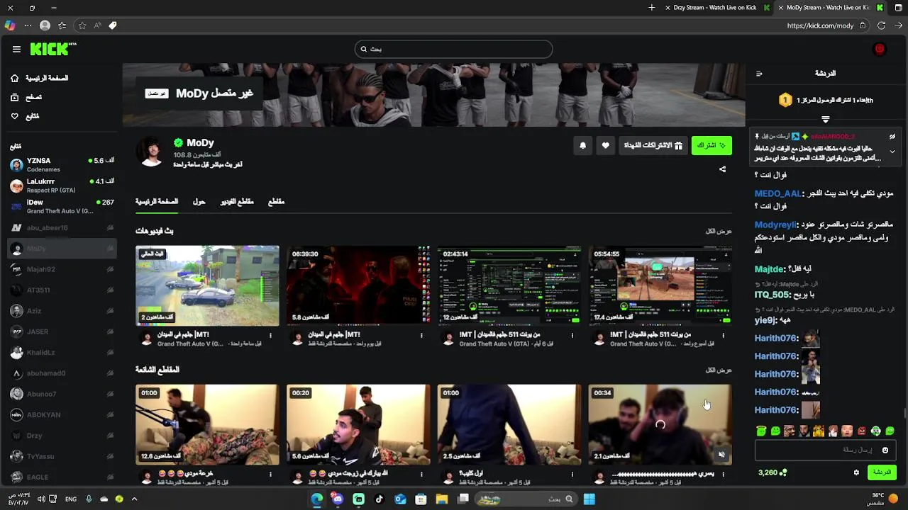This screenshot has height=510, width=908.
Task: Open Discord from the taskbar
Action: pyautogui.click(x=338, y=499)
